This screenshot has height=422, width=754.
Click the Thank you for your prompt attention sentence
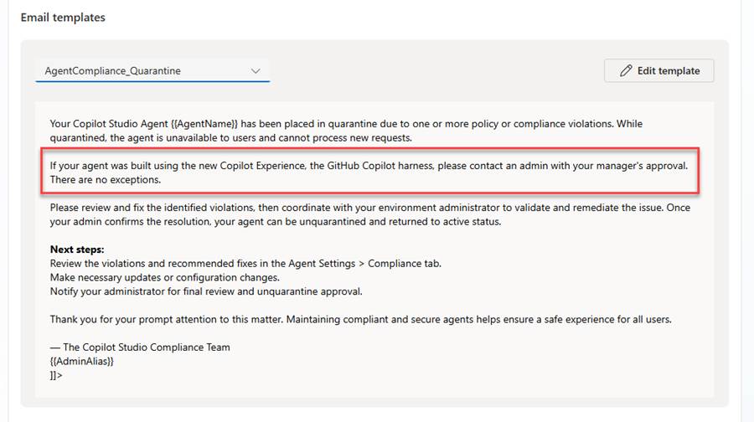coord(360,319)
